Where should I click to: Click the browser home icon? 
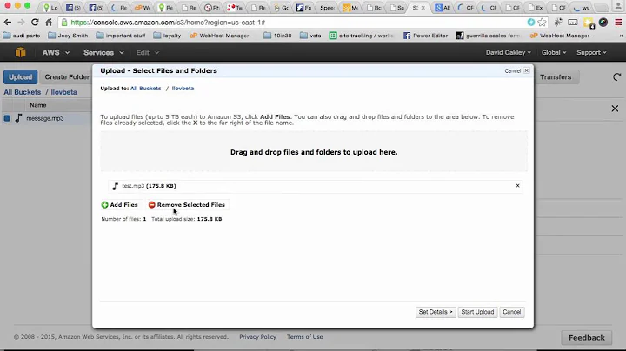pyautogui.click(x=49, y=23)
